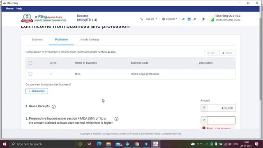This screenshot has height=148, width=263.
Task: Click the Add Another button
Action: [x=37, y=91]
